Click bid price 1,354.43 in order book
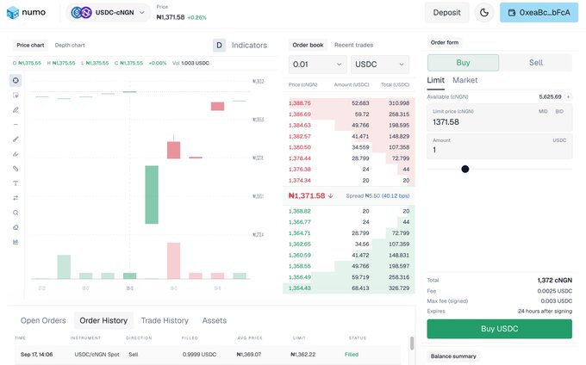 [x=299, y=288]
